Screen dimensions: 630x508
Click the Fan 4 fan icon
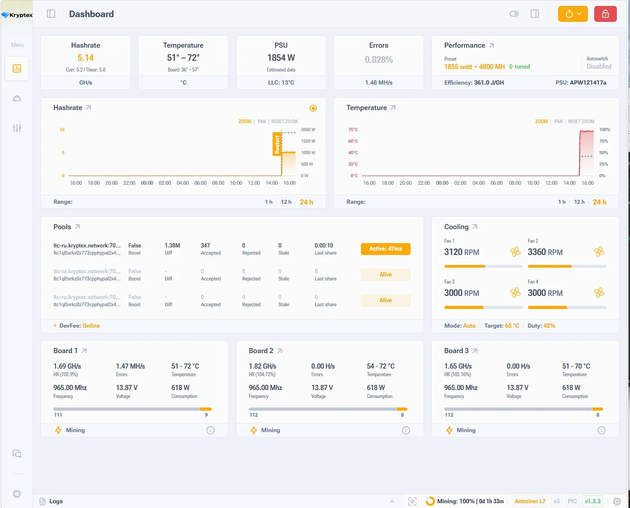click(599, 293)
